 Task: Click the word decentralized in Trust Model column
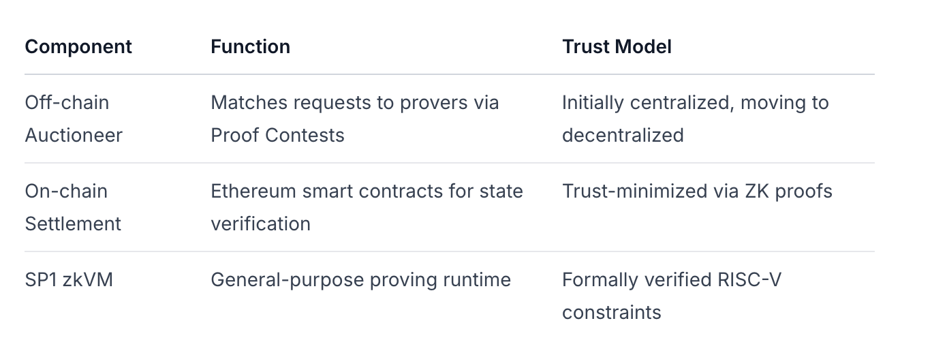[x=623, y=135]
